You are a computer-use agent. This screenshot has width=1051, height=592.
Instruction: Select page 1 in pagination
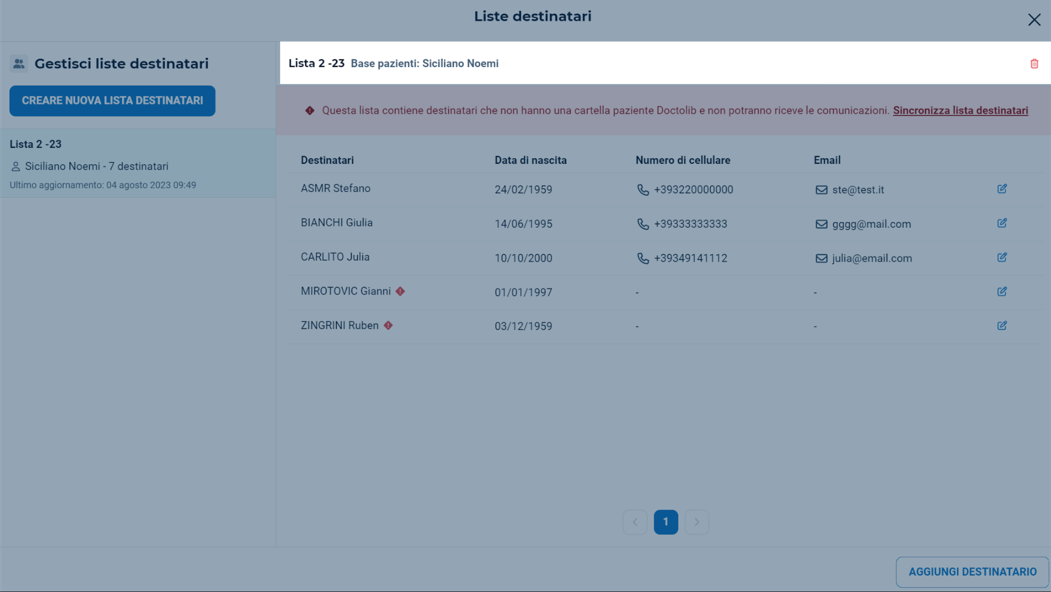(666, 522)
